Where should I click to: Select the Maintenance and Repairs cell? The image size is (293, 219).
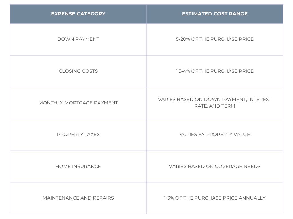(78, 198)
